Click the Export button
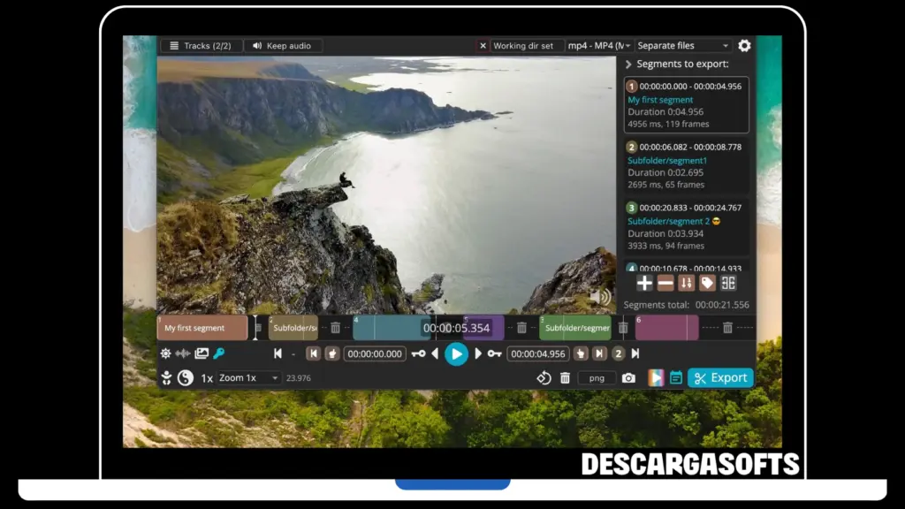The image size is (905, 509). pyautogui.click(x=720, y=378)
